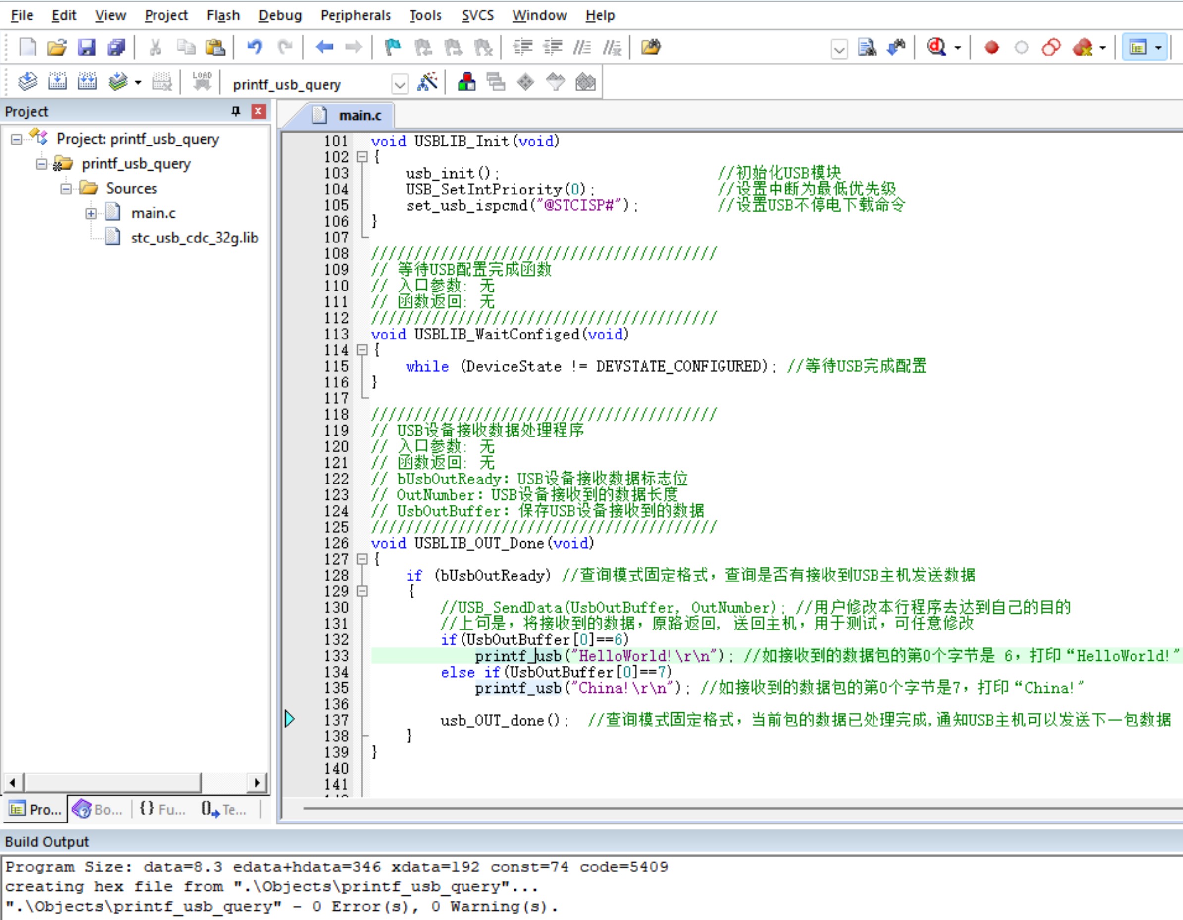
Task: Collapse the code fold at line 127
Action: (x=362, y=559)
